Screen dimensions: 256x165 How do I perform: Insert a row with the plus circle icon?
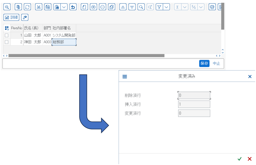(x=94, y=7)
